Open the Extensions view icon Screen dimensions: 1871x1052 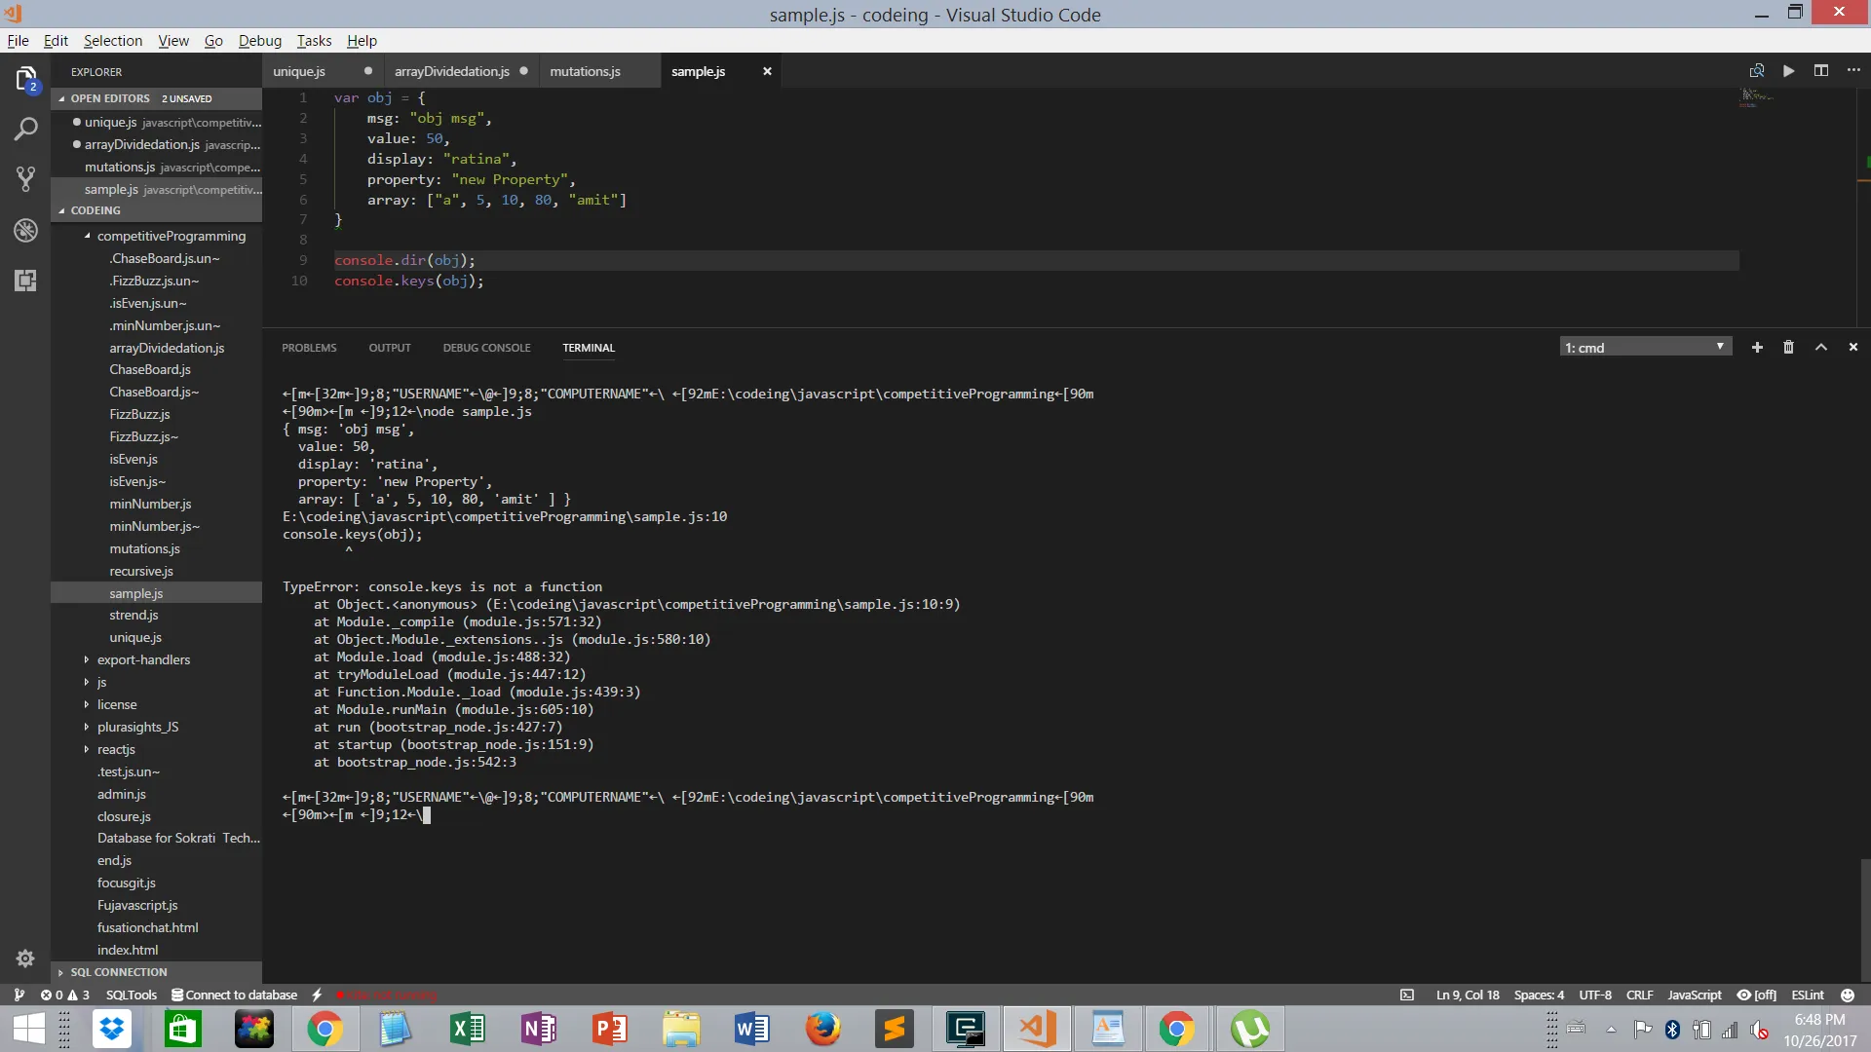pyautogui.click(x=26, y=281)
